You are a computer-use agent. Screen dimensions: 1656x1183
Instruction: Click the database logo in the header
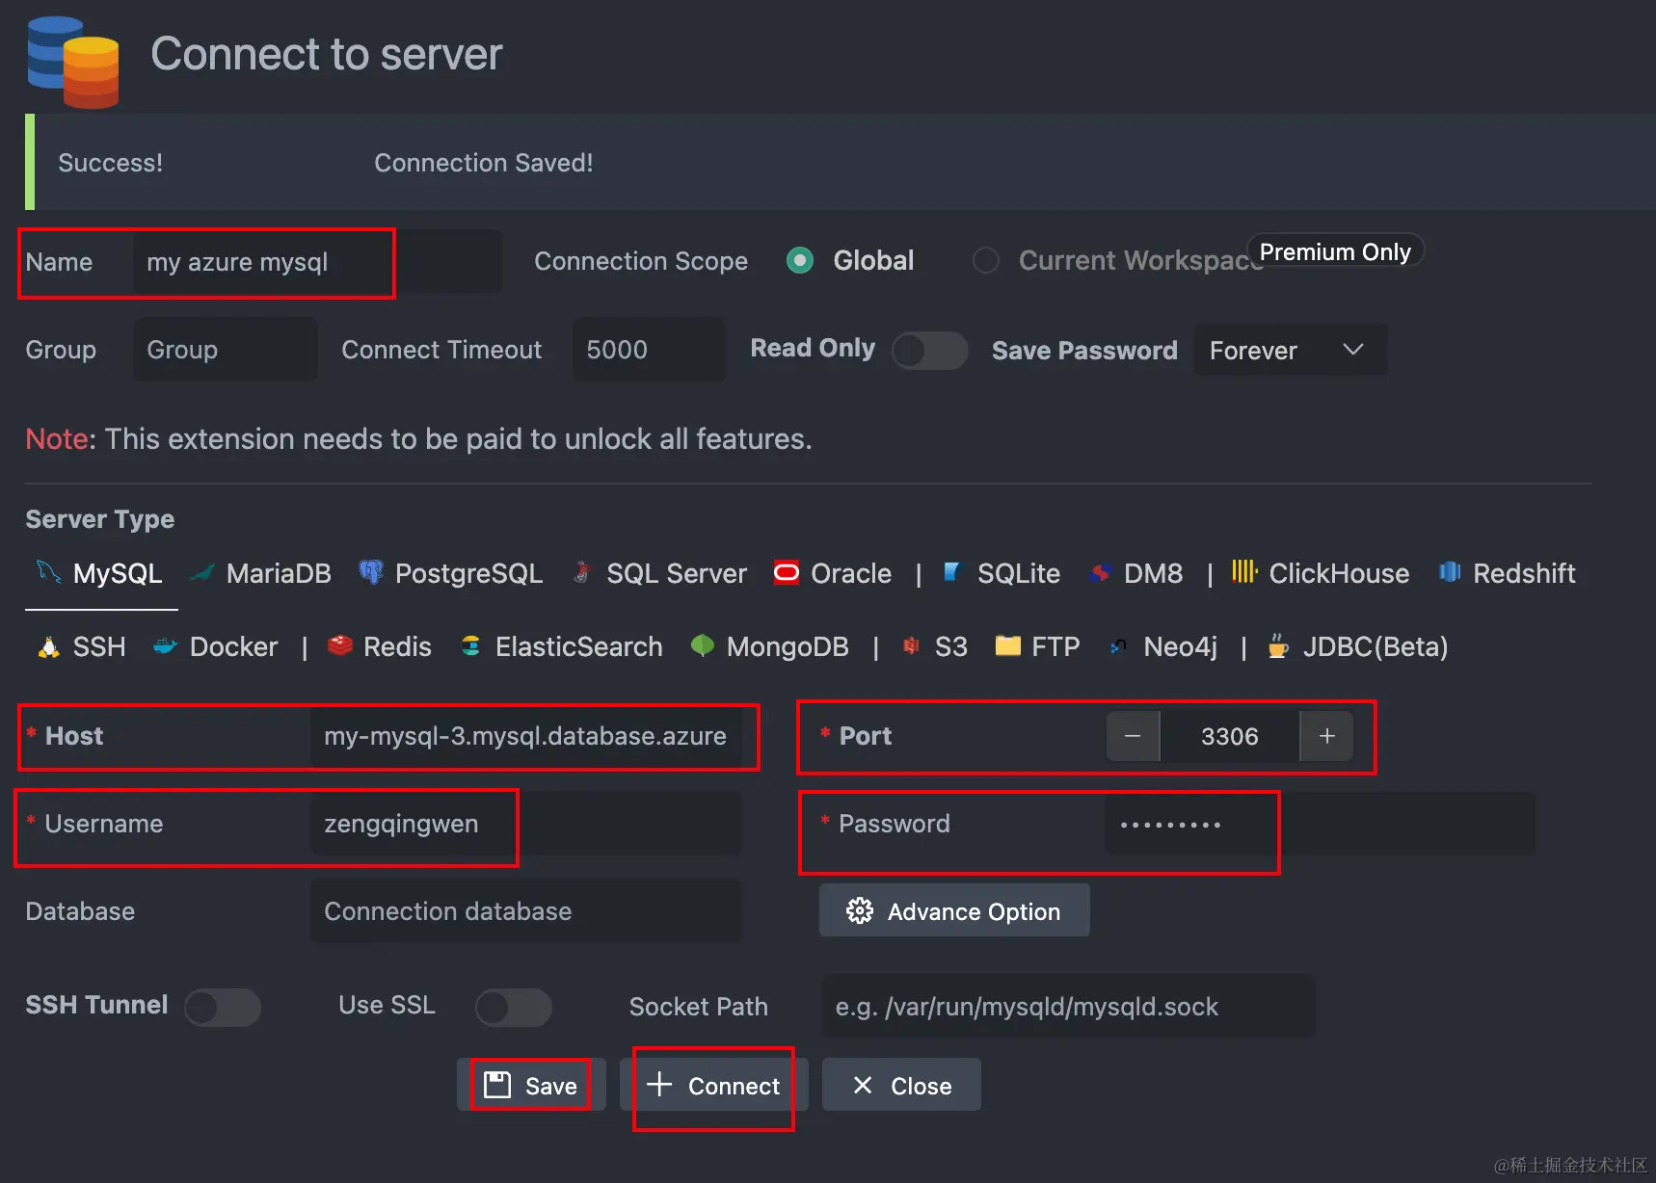(73, 62)
